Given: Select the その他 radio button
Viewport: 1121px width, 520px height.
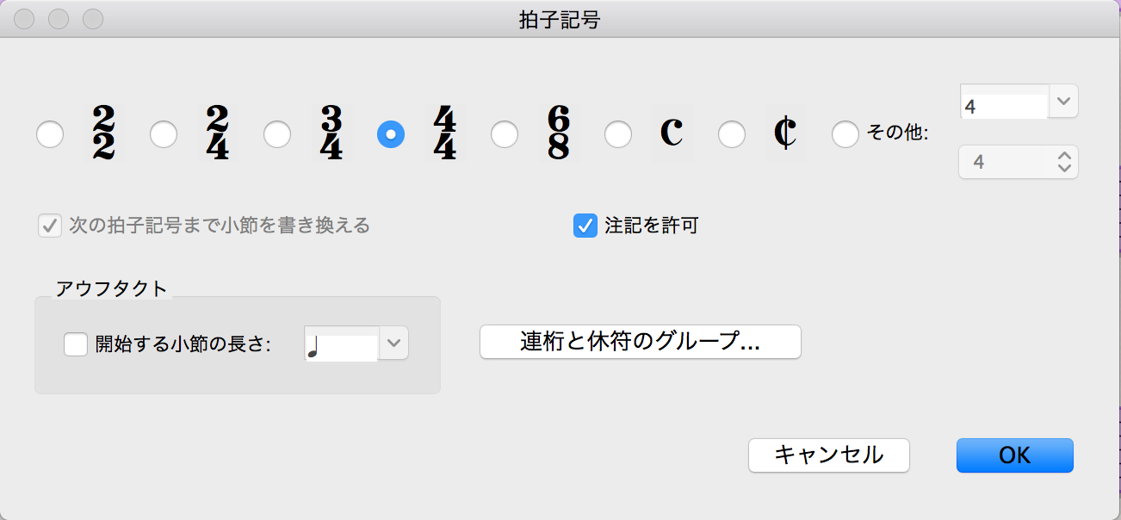Looking at the screenshot, I should coord(845,134).
